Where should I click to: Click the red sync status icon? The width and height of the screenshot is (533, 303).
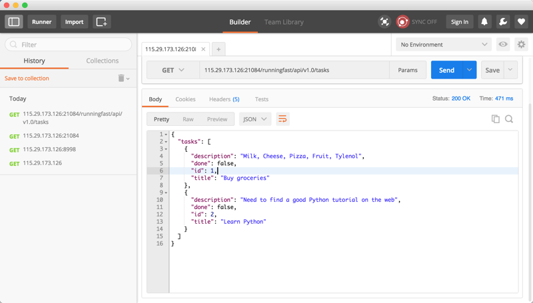click(402, 22)
